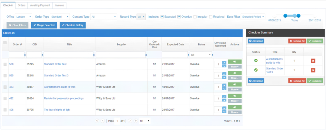The width and height of the screenshot is (326, 132).
Task: Select all rows with header checkbox
Action: 5,43
